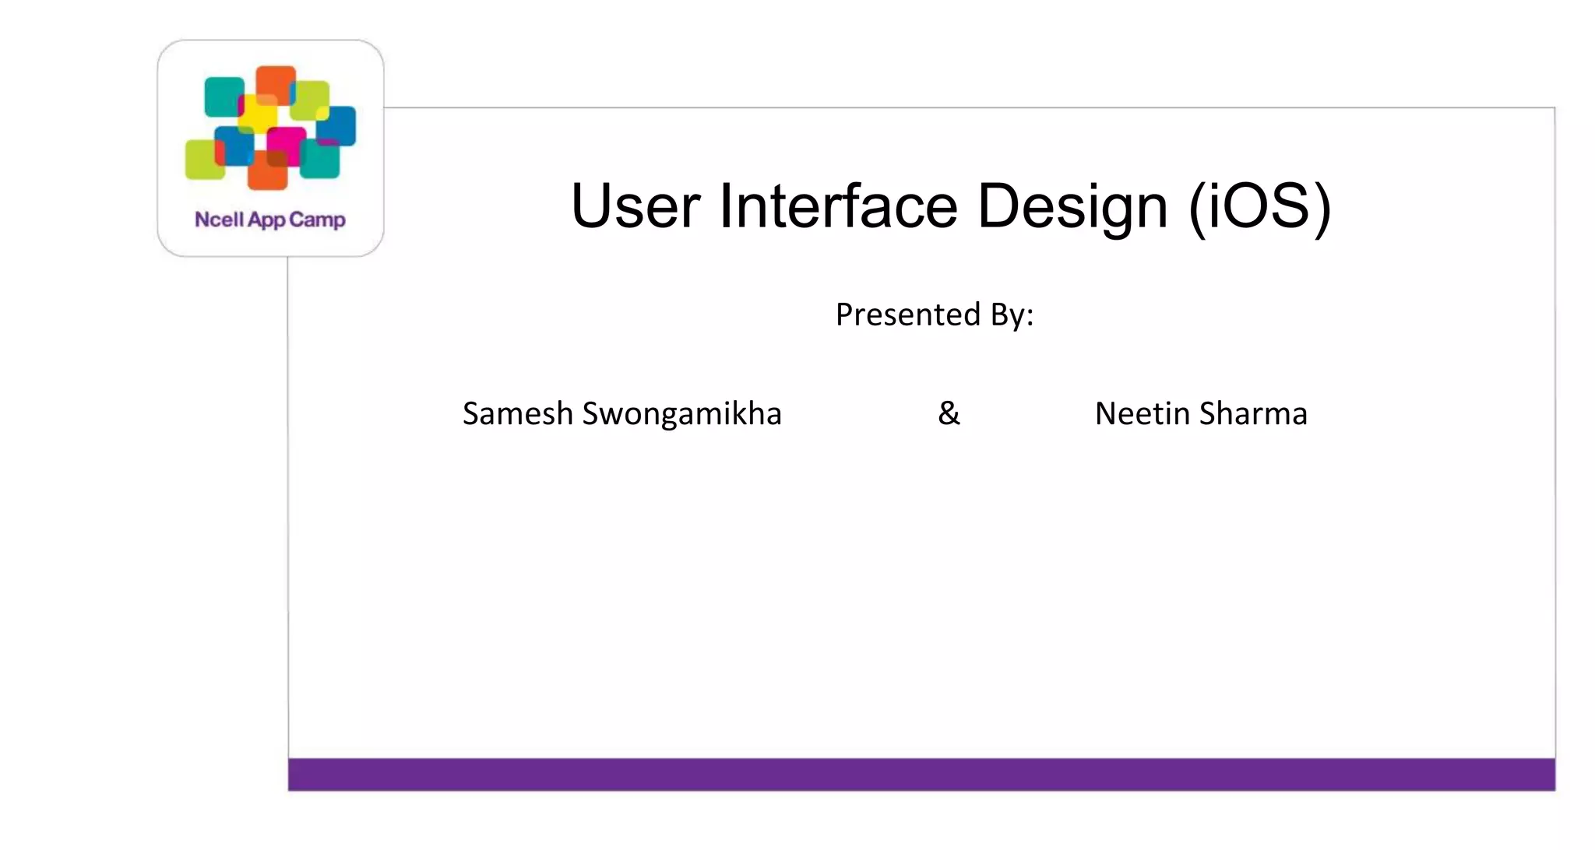Click the purple footer bar
The width and height of the screenshot is (1595, 850).
[921, 774]
